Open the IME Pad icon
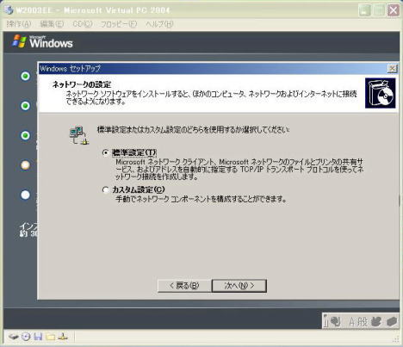The image size is (403, 347). [x=375, y=321]
